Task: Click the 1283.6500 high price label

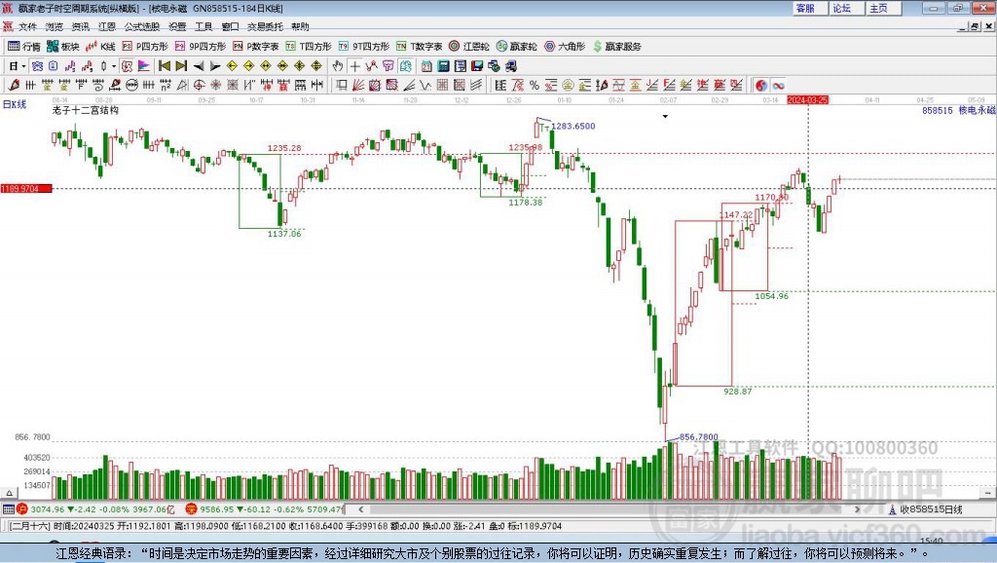Action: tap(572, 126)
